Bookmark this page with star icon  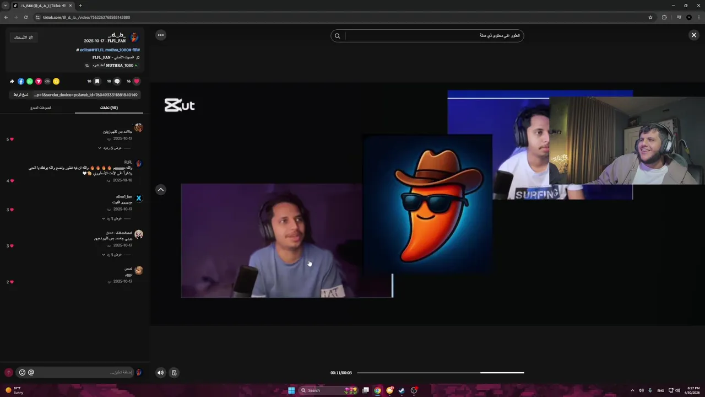point(650,17)
